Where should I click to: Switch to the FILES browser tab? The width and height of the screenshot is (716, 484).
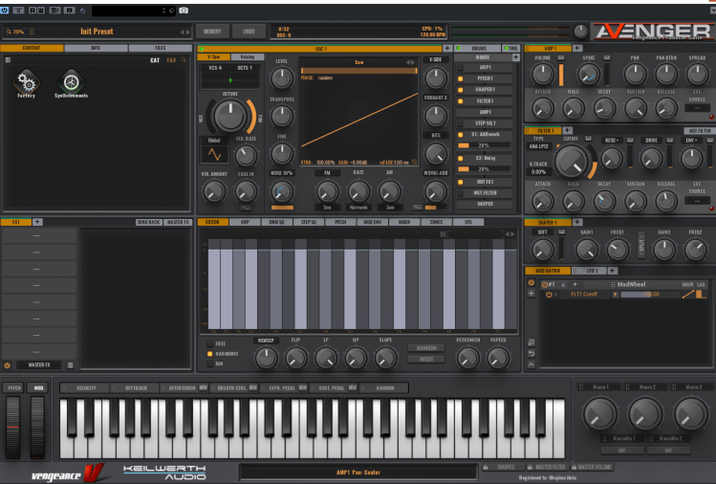click(x=160, y=47)
